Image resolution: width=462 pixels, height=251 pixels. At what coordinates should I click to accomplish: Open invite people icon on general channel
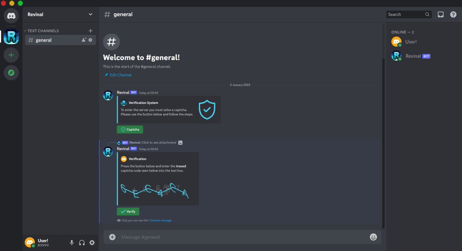point(84,40)
